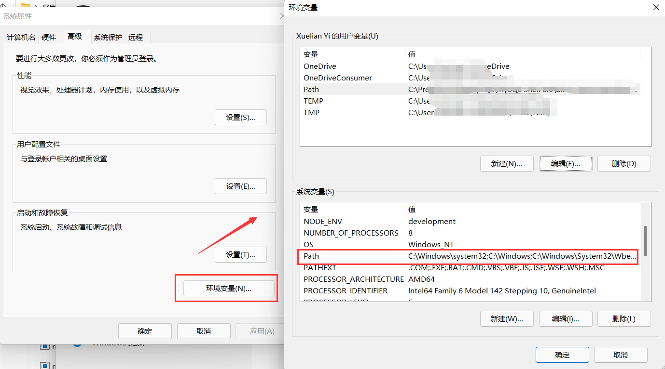Click the development value of NODE_ENV
Viewport: 665px width, 369px height.
(x=432, y=222)
